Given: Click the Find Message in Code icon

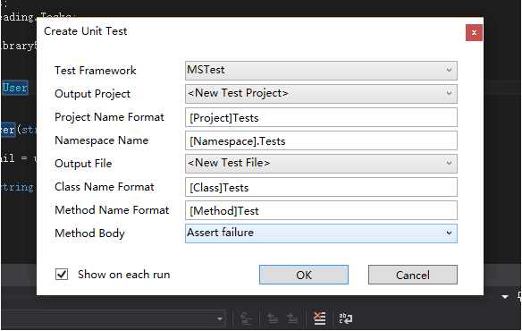Looking at the screenshot, I should pos(246,319).
